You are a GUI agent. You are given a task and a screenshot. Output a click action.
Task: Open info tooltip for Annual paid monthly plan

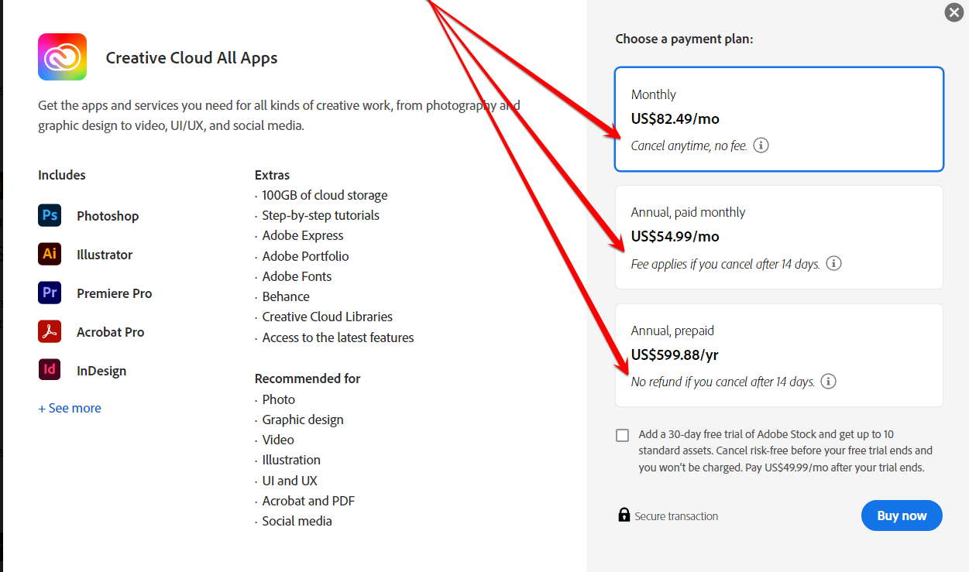(x=833, y=263)
